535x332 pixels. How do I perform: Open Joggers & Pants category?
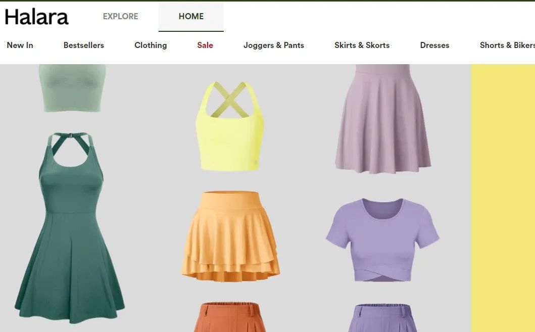coord(273,45)
